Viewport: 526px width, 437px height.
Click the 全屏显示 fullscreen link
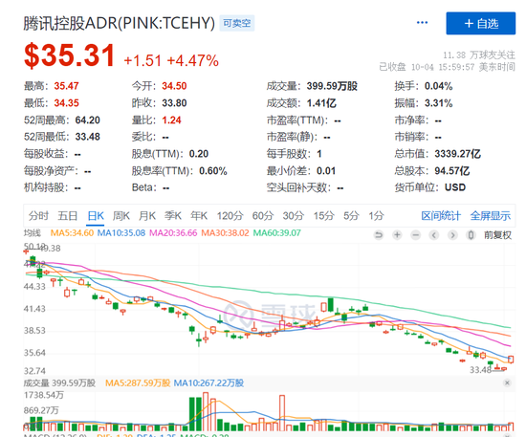(x=490, y=216)
